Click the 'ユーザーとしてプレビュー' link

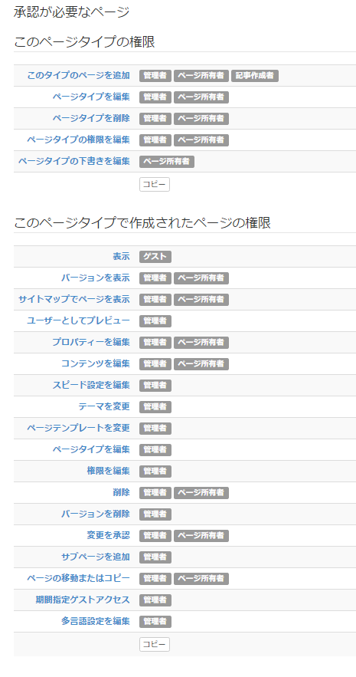pos(78,320)
